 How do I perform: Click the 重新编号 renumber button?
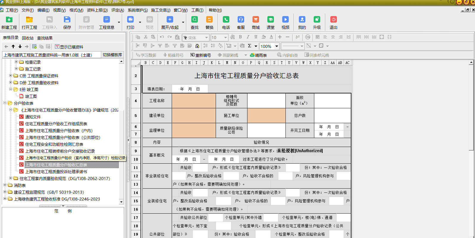click(201, 55)
